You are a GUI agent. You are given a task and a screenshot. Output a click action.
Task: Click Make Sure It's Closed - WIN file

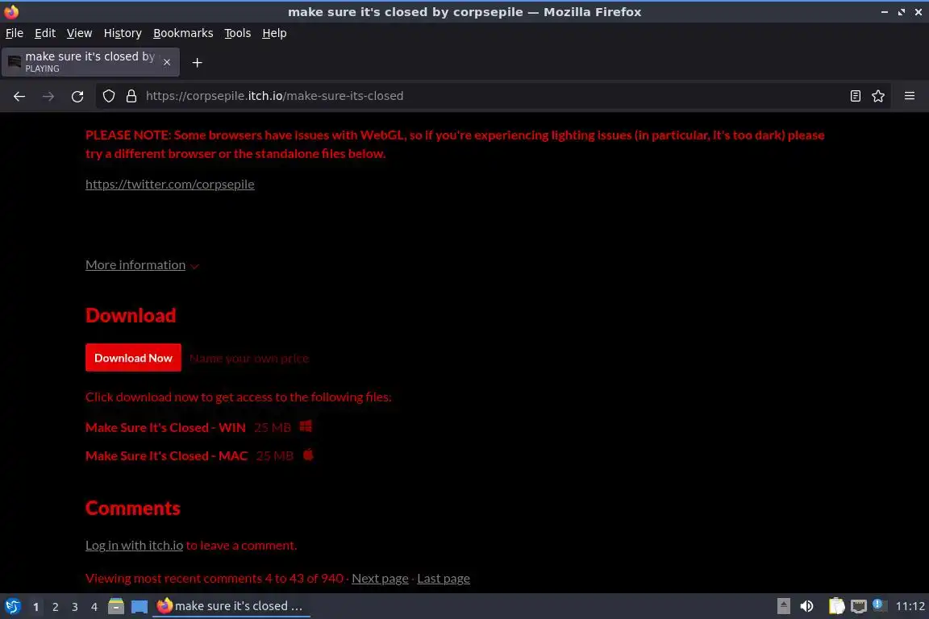[x=165, y=428]
